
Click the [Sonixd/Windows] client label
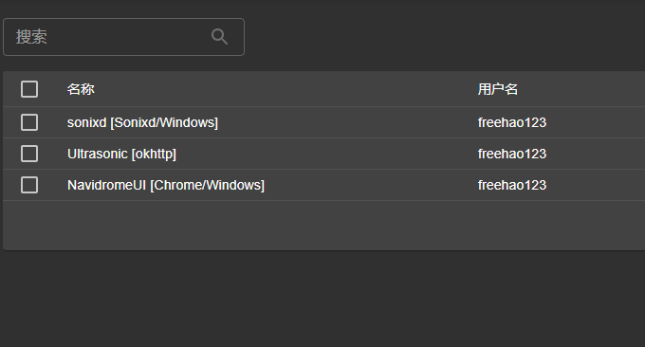[164, 122]
